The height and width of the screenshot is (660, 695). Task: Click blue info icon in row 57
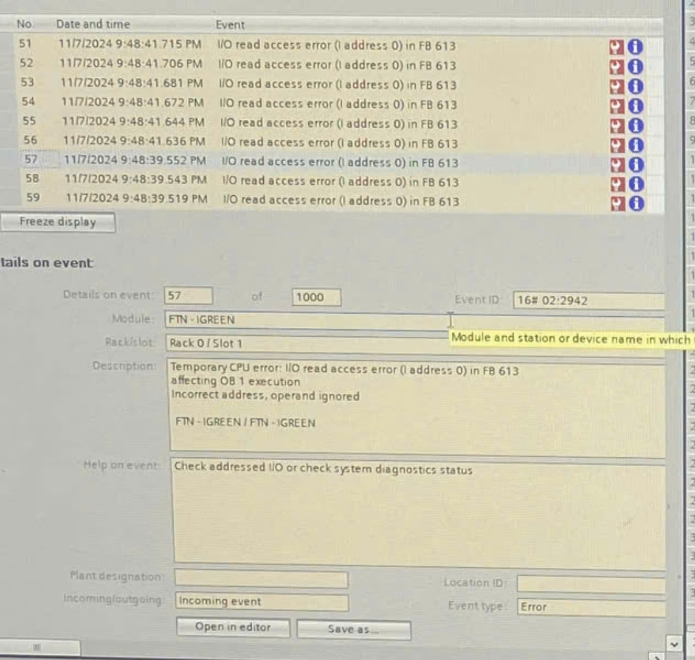(x=636, y=165)
